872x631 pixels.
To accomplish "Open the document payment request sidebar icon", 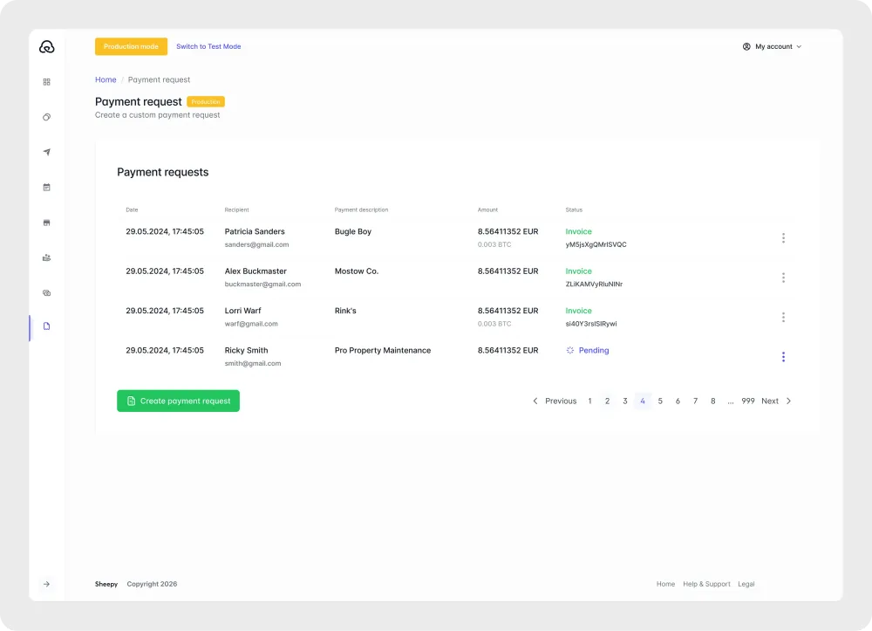I will tap(47, 326).
